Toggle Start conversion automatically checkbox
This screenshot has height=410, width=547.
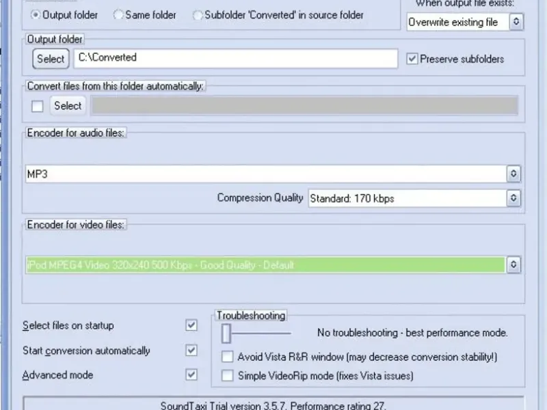[x=191, y=351]
